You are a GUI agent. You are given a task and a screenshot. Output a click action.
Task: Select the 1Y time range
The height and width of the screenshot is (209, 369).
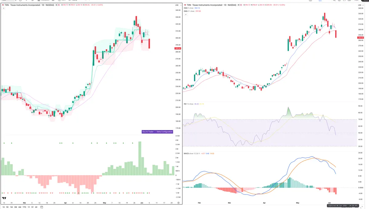coord(29,207)
